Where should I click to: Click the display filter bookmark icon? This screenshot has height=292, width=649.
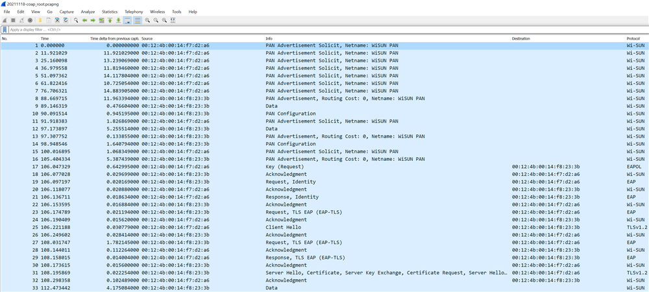point(5,30)
